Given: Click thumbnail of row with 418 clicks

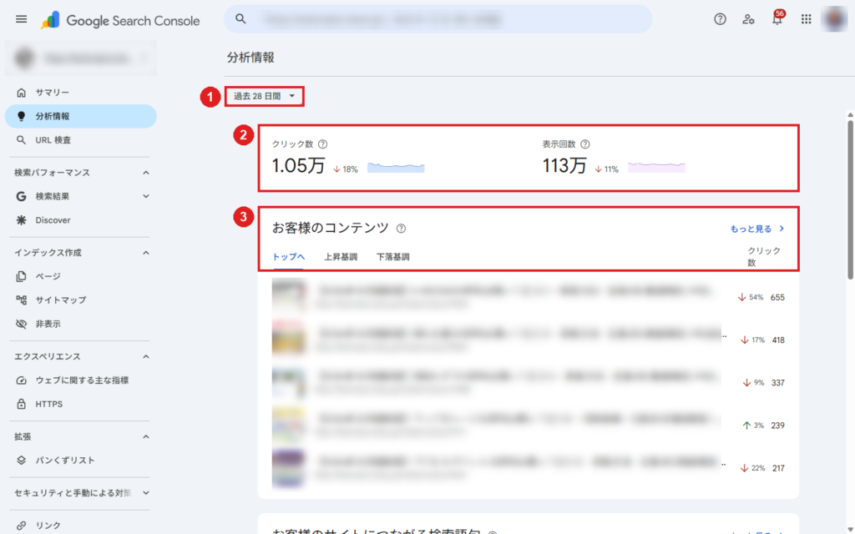Looking at the screenshot, I should coord(289,339).
